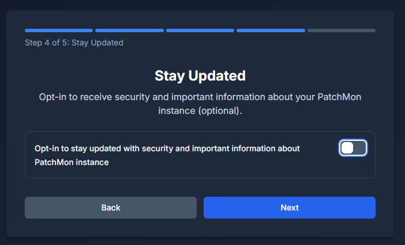Click the dark track of the opt-in switch
The width and height of the screenshot is (405, 245).
(359, 148)
